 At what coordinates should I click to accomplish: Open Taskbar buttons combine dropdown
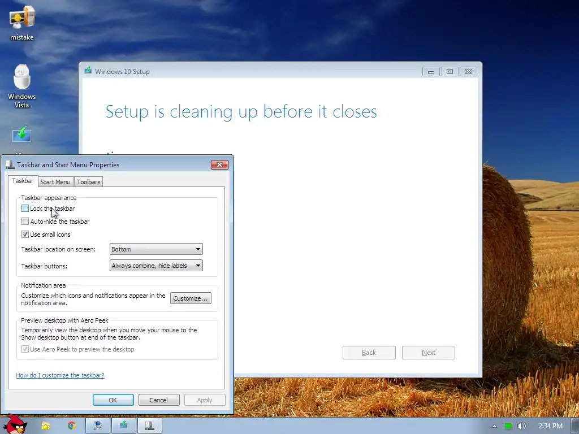[156, 266]
